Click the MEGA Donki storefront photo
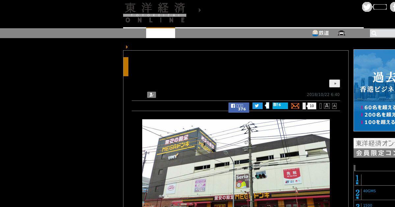The image size is (395, 207). tap(236, 163)
